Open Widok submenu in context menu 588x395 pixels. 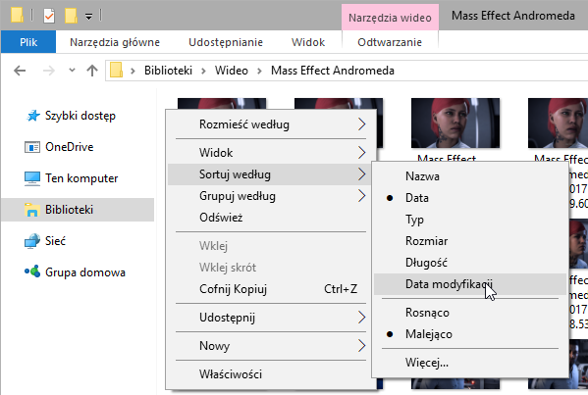coord(270,152)
